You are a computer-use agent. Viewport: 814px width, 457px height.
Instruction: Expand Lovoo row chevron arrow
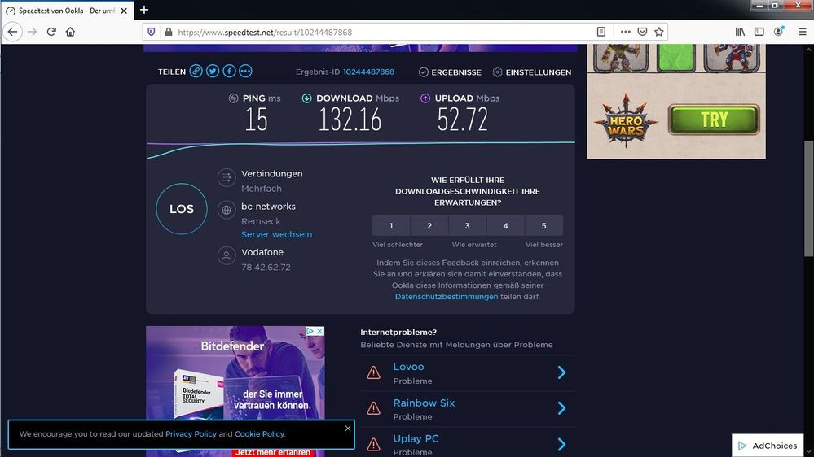click(561, 372)
